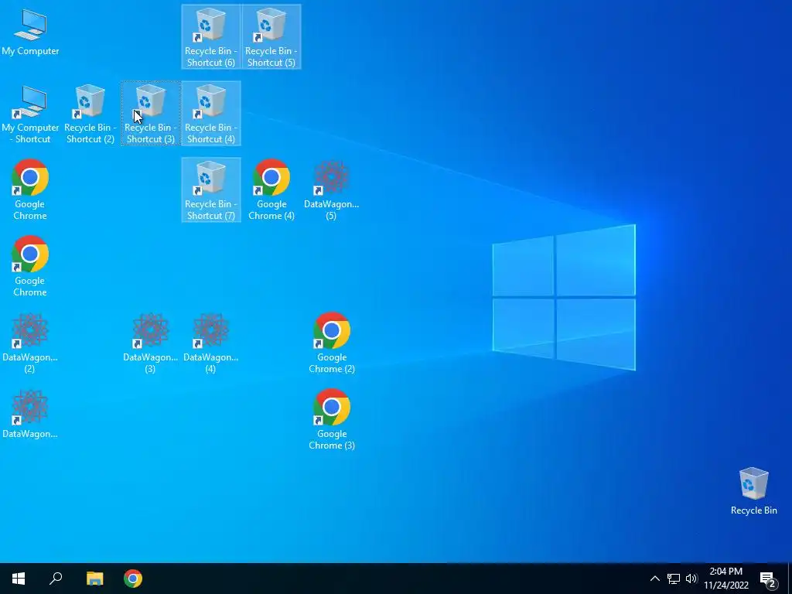Click the DataWagon... (5) shortcut
The image size is (792, 594).
pyautogui.click(x=331, y=189)
